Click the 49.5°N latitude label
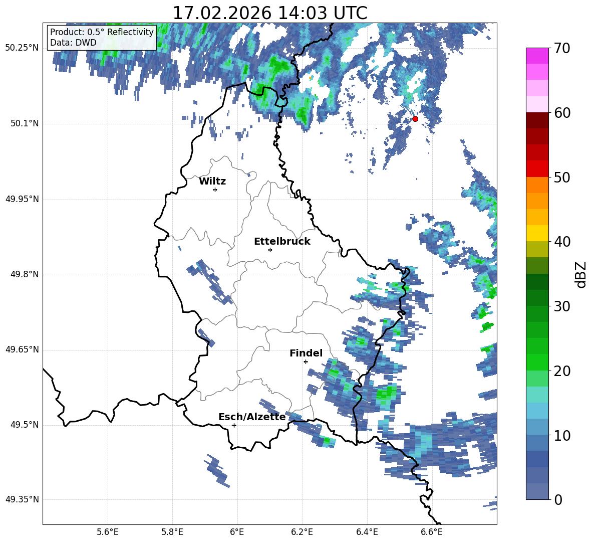Screen dimensions: 593x542 (x=25, y=425)
